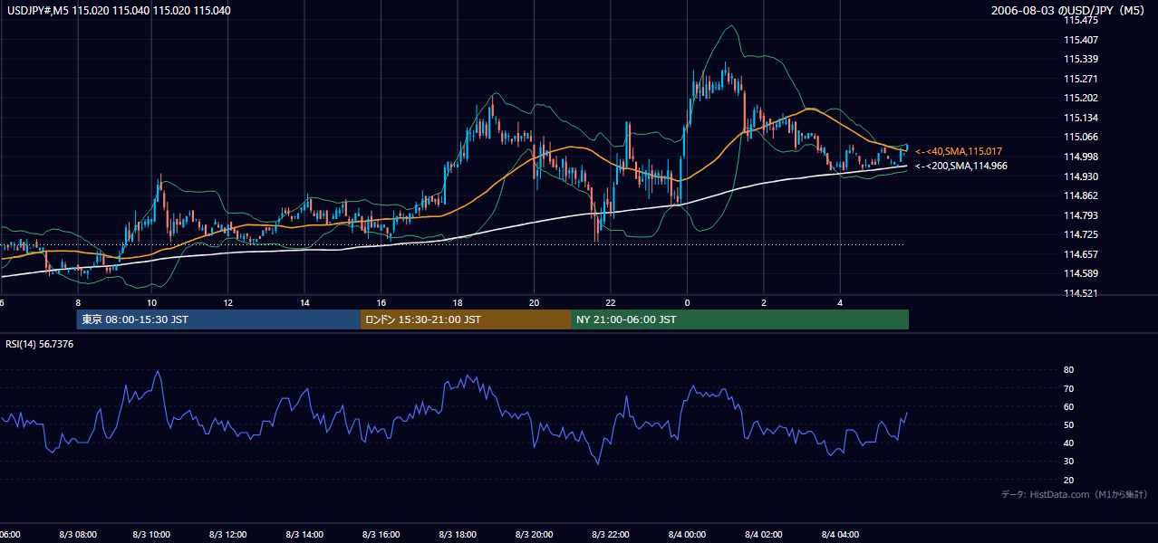
Task: Click hour mark 18 under price chart
Action: pyautogui.click(x=458, y=303)
